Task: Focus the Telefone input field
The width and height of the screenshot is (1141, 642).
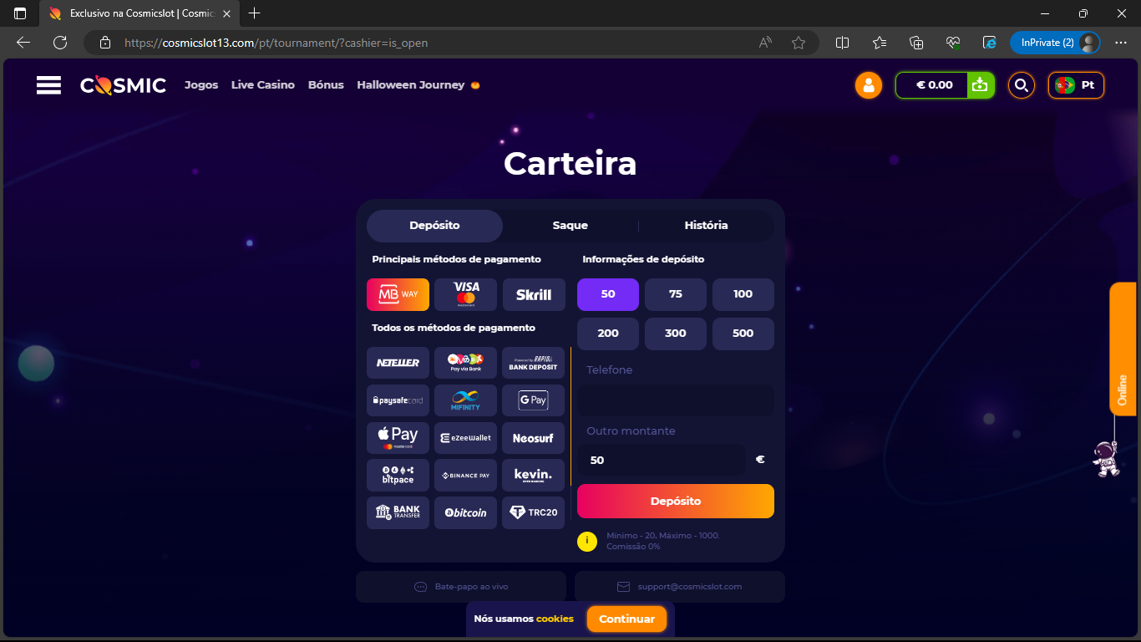Action: [676, 400]
